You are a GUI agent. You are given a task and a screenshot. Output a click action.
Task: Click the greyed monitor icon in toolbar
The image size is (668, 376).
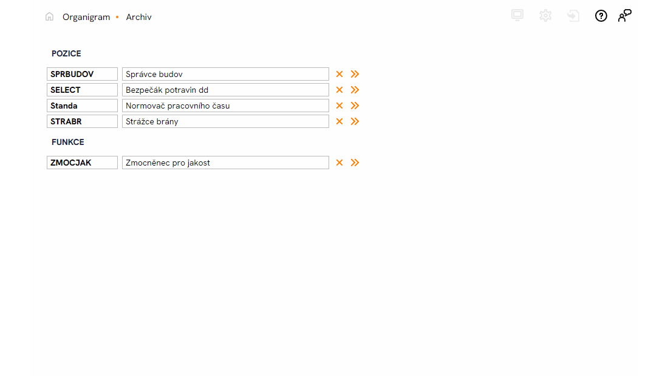(517, 16)
